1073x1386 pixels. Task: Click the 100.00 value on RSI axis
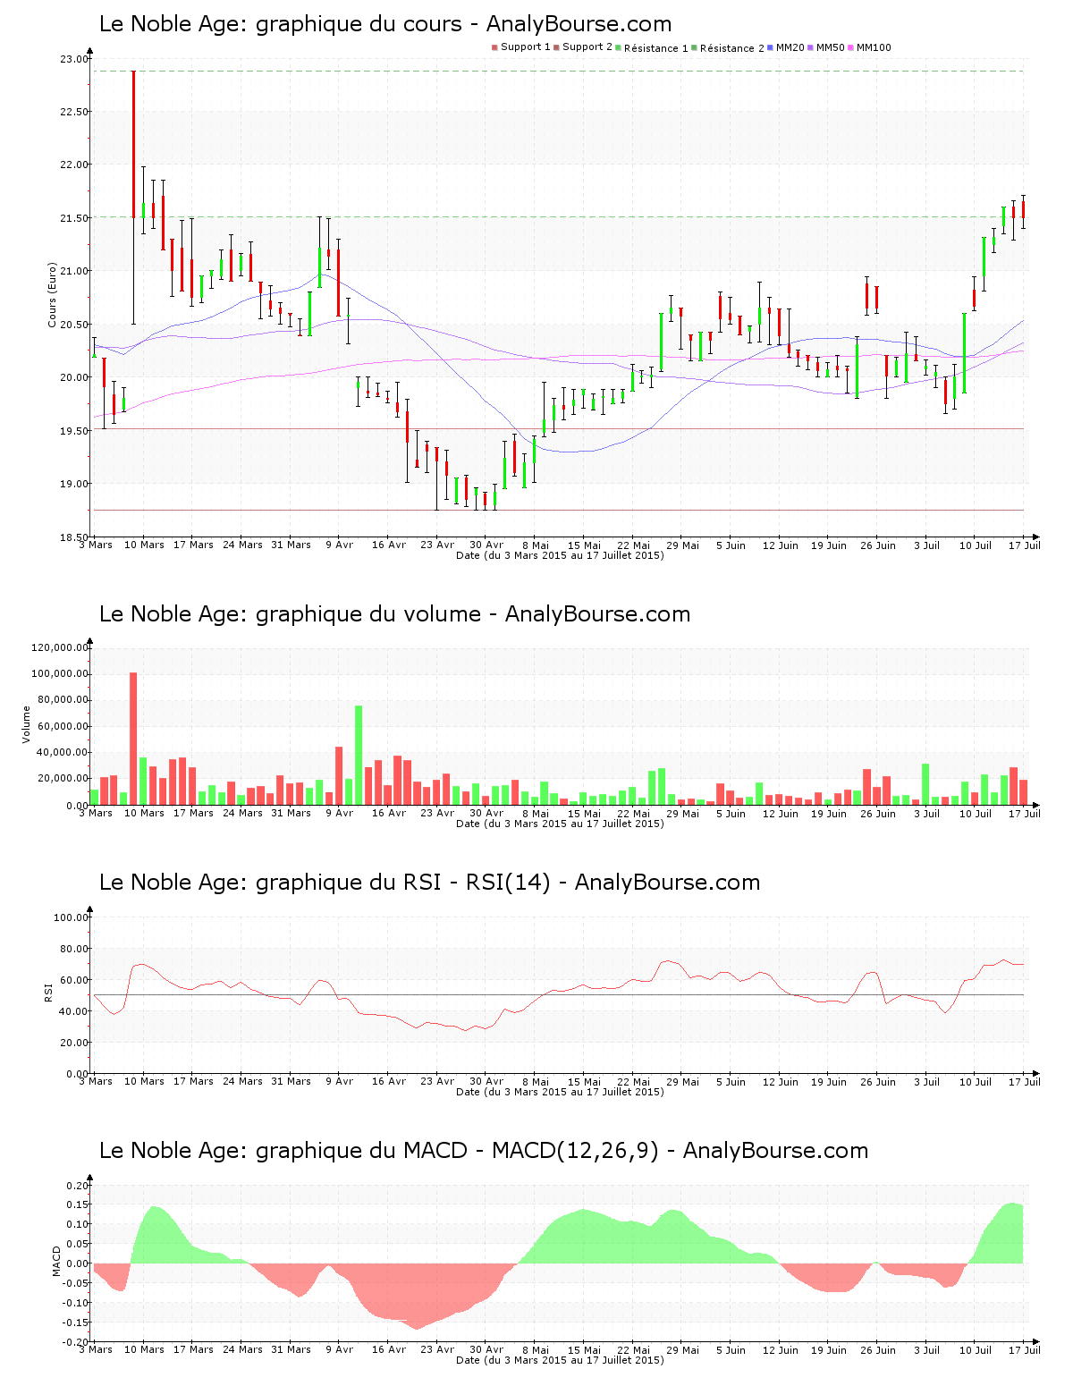click(x=72, y=917)
